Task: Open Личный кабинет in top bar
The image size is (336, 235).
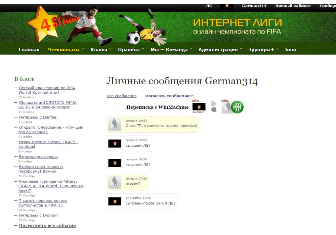Action: [293, 6]
